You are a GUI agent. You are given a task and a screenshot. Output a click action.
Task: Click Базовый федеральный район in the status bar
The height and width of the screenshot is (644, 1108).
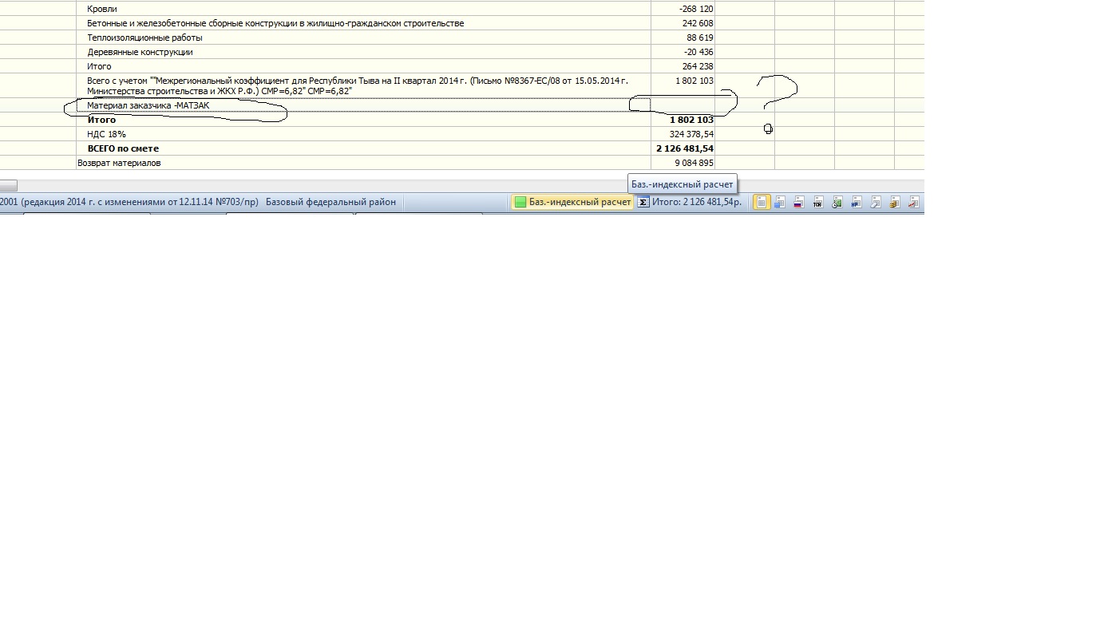330,202
